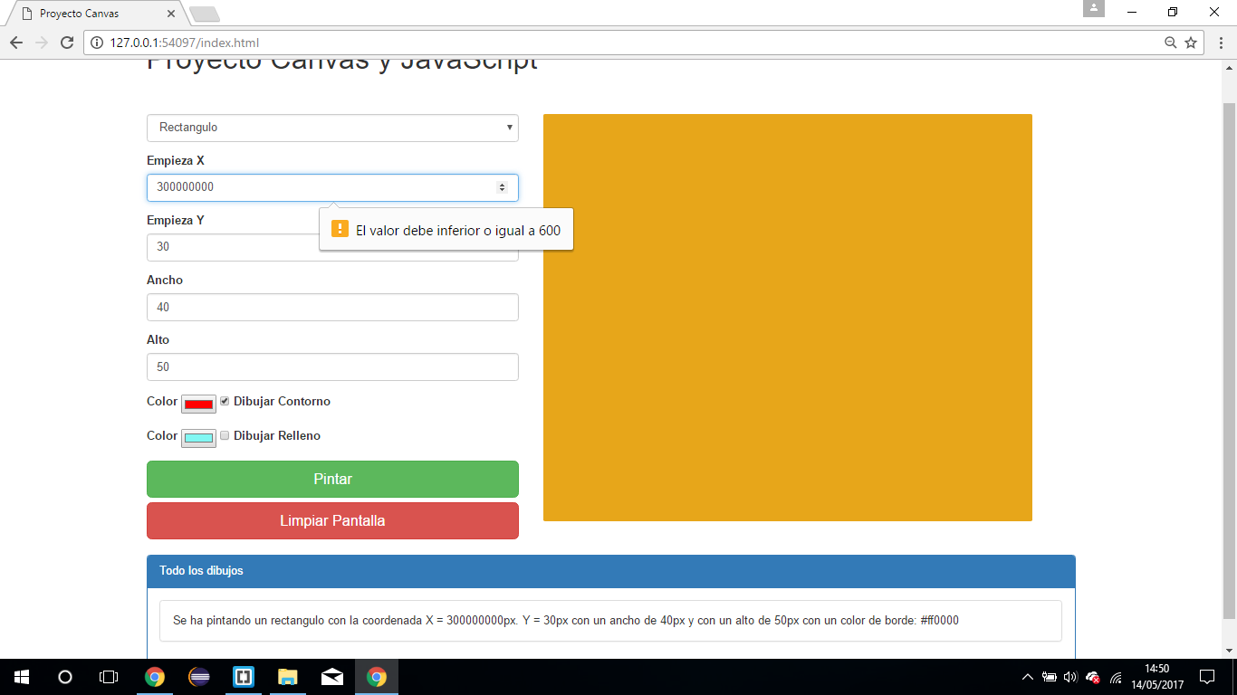
Task: Open the cyan fill color picker
Action: coord(198,438)
